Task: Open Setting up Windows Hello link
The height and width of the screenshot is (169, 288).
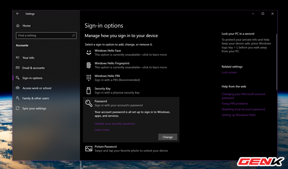Action: coord(238,115)
